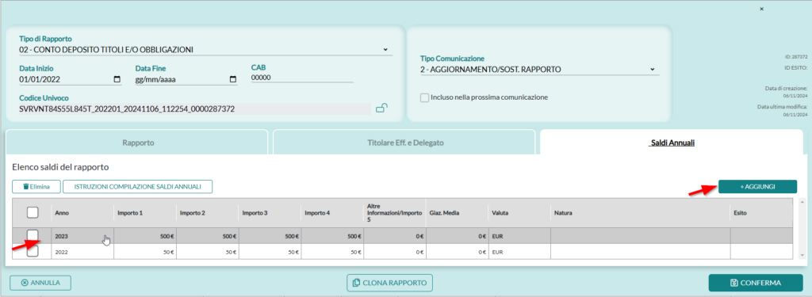Open the Data Inizio calendar picker icon
Screen dimensions: 812x297
pos(117,79)
